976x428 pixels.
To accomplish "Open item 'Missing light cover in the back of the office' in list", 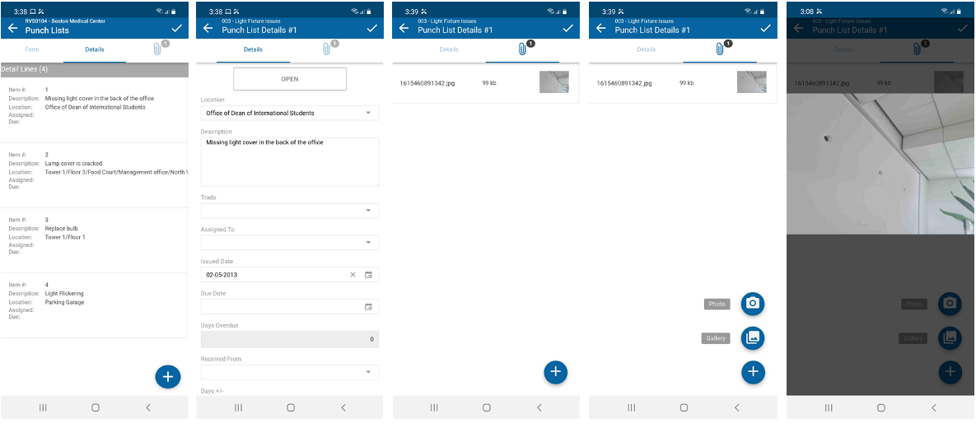I will pos(95,109).
